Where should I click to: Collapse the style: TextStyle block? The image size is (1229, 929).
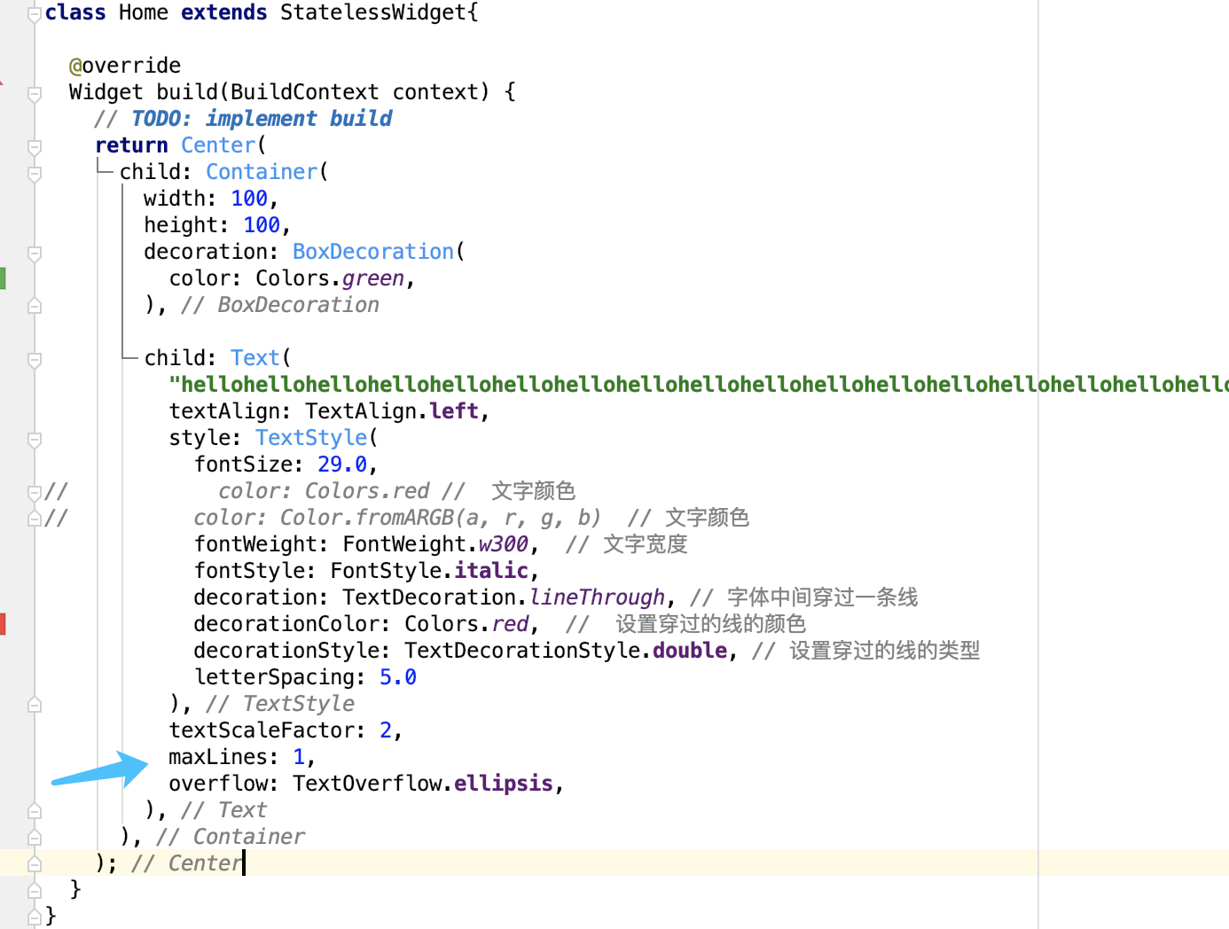click(x=35, y=440)
